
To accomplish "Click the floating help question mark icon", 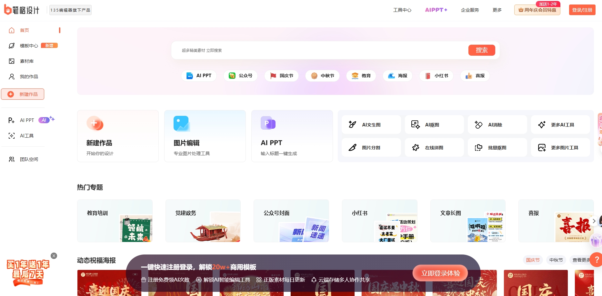I will (596, 260).
